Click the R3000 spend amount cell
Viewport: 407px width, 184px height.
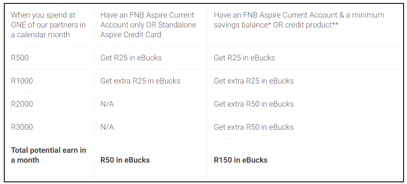(22, 127)
